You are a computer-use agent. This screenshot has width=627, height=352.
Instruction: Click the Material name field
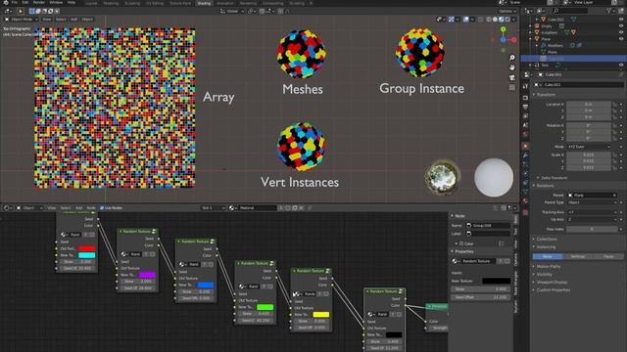pos(257,208)
